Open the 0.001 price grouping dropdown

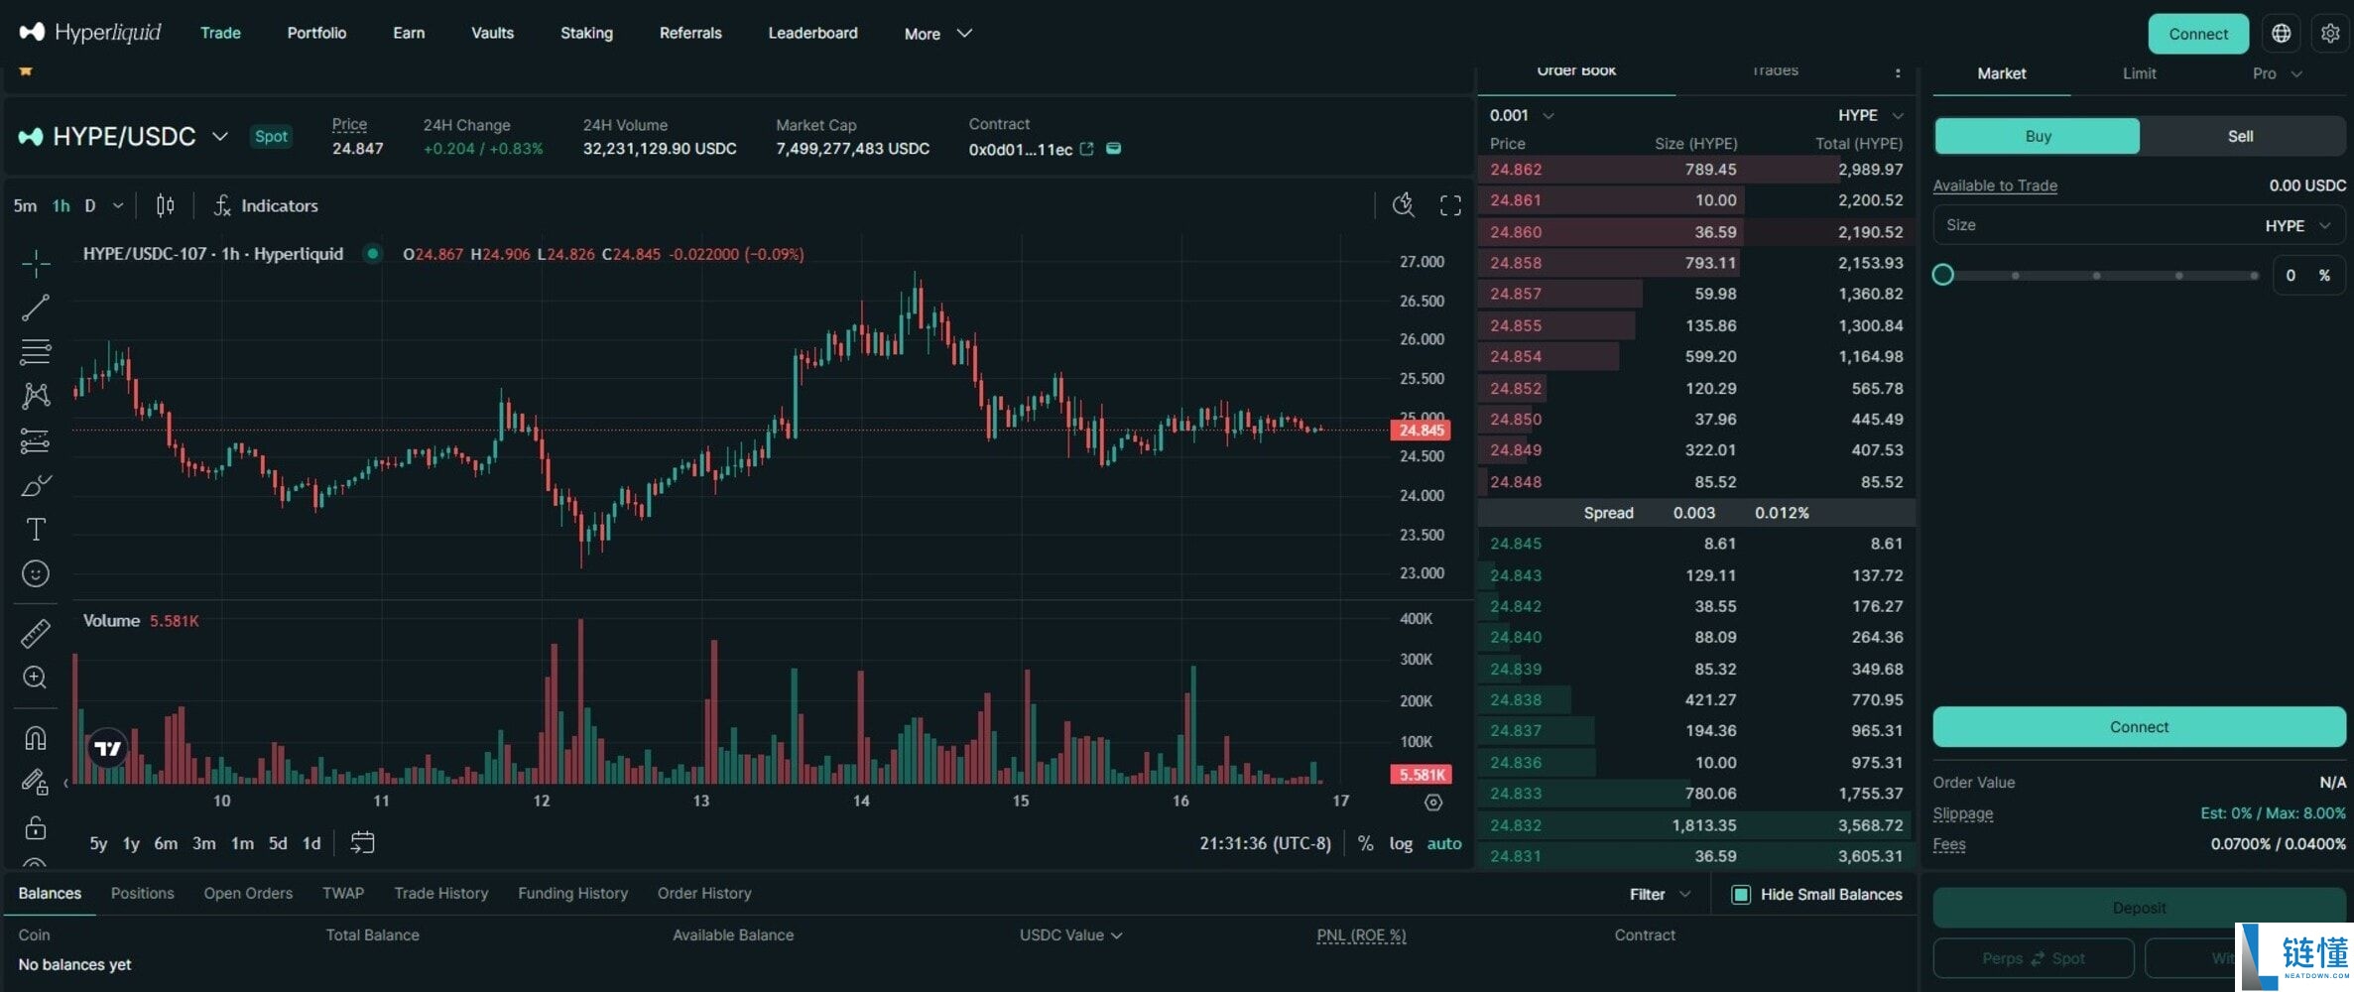[x=1521, y=115]
